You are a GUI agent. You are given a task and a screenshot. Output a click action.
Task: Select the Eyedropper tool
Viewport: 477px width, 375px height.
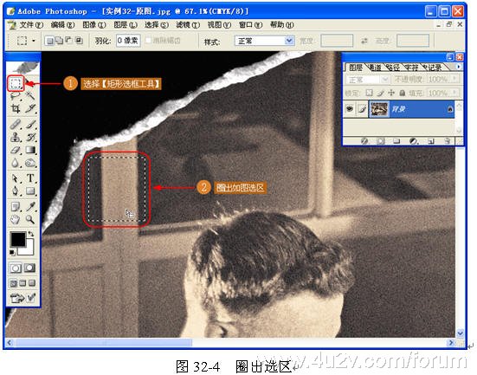[30, 206]
